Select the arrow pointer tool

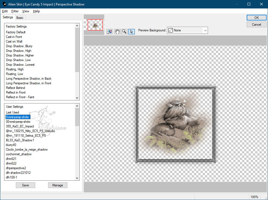click(132, 32)
